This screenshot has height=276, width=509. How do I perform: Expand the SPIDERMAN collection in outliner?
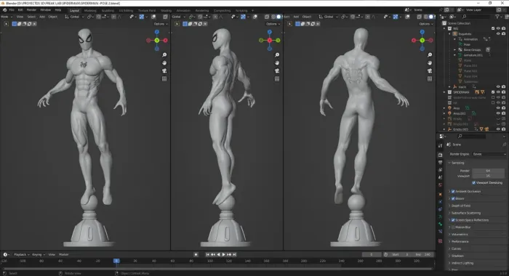click(x=444, y=92)
